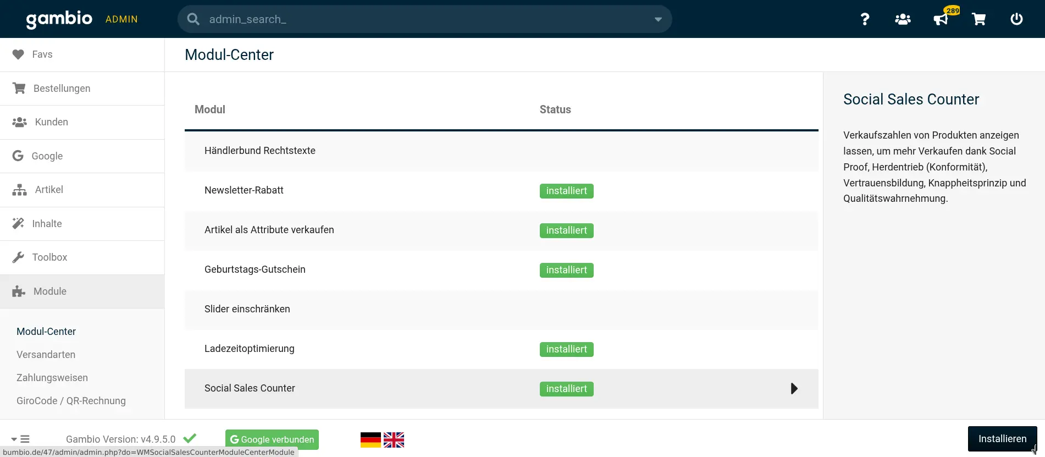Select Artikel als Attribute verkaufen row
1045x457 pixels.
point(501,230)
